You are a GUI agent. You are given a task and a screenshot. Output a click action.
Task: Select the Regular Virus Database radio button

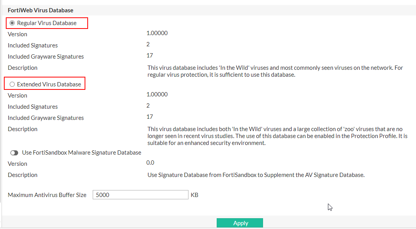click(x=12, y=23)
